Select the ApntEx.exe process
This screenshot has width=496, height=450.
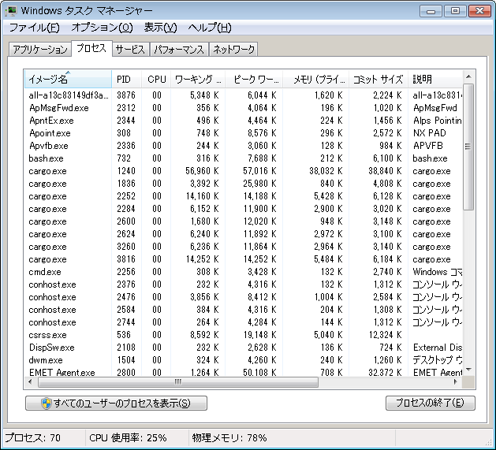point(244,121)
